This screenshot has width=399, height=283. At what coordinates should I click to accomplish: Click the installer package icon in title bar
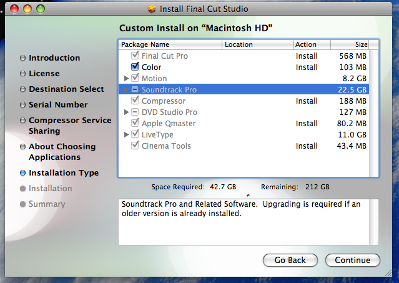click(151, 9)
